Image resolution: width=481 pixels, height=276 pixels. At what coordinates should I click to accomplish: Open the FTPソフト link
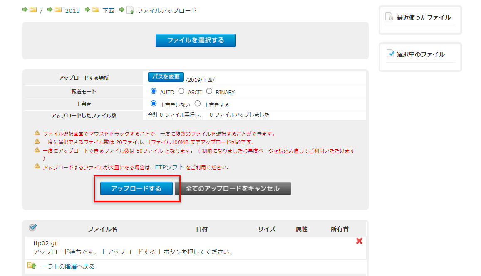(x=169, y=167)
